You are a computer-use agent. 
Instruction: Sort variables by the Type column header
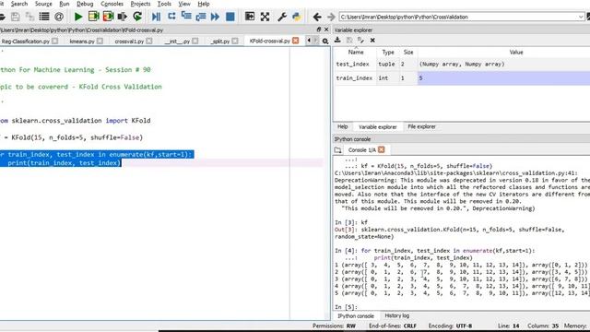click(388, 53)
